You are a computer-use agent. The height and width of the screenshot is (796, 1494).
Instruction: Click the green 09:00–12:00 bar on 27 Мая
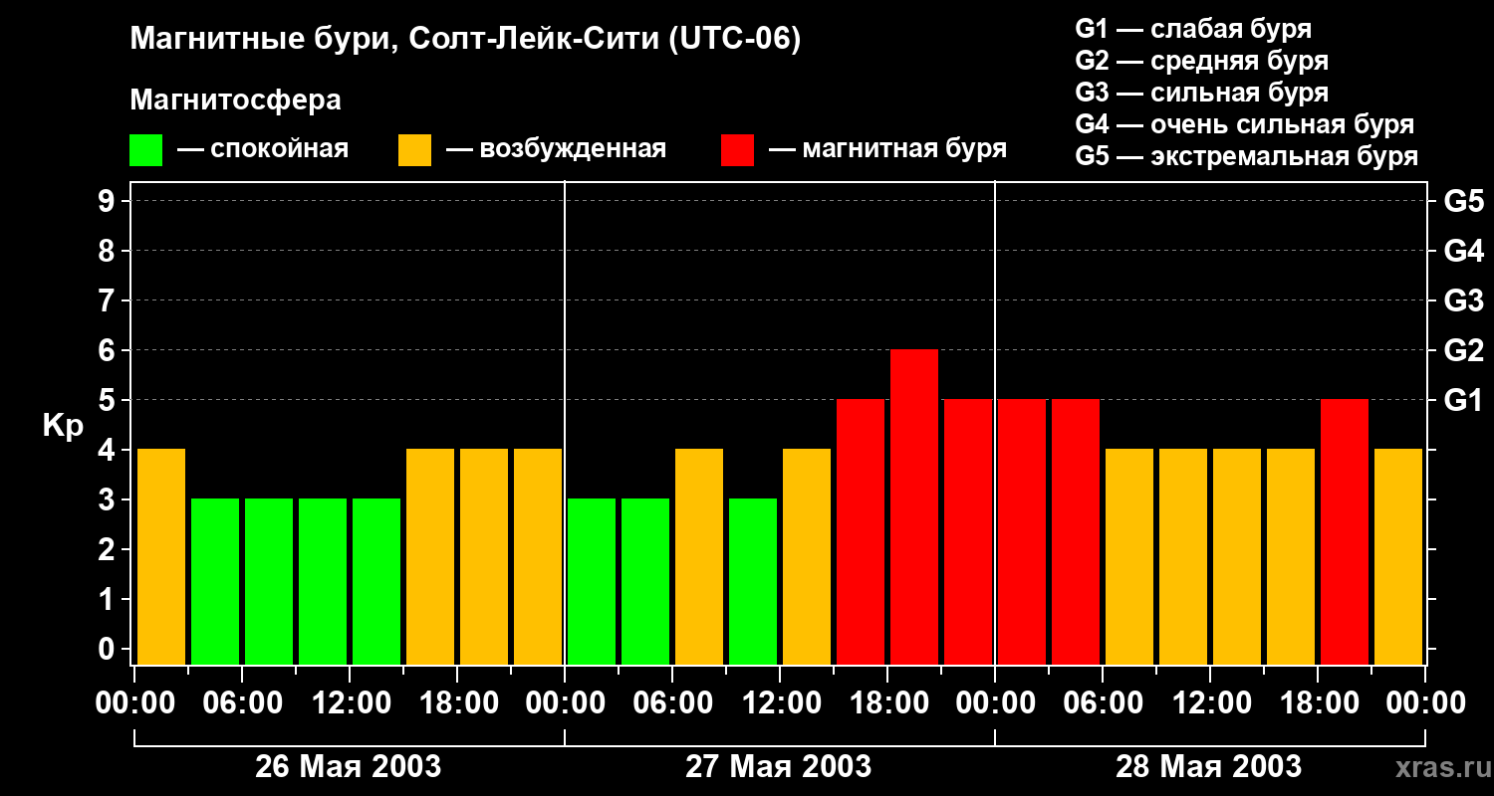click(753, 582)
